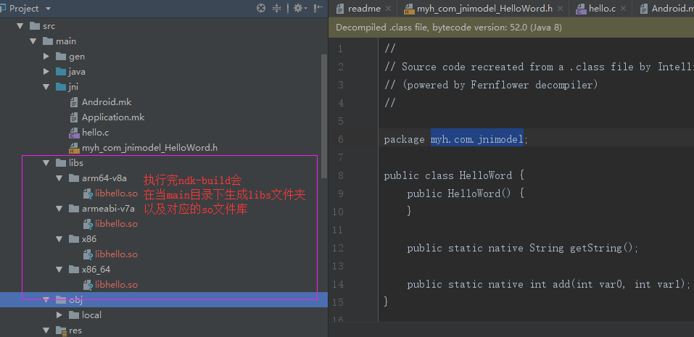Select the armeabi-v7a folder name
Screen dimensions: 694x337
click(108, 208)
